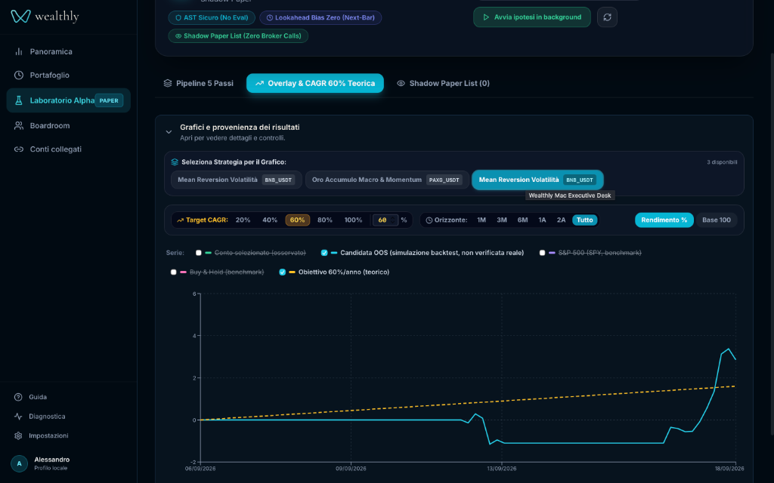Screen dimensions: 774x483
Task: Click the wealthly logo icon
Action: tap(20, 17)
